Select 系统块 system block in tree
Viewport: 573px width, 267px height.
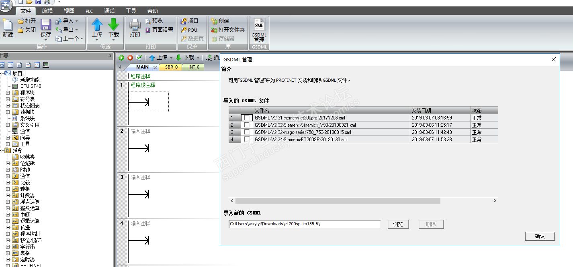tap(27, 118)
